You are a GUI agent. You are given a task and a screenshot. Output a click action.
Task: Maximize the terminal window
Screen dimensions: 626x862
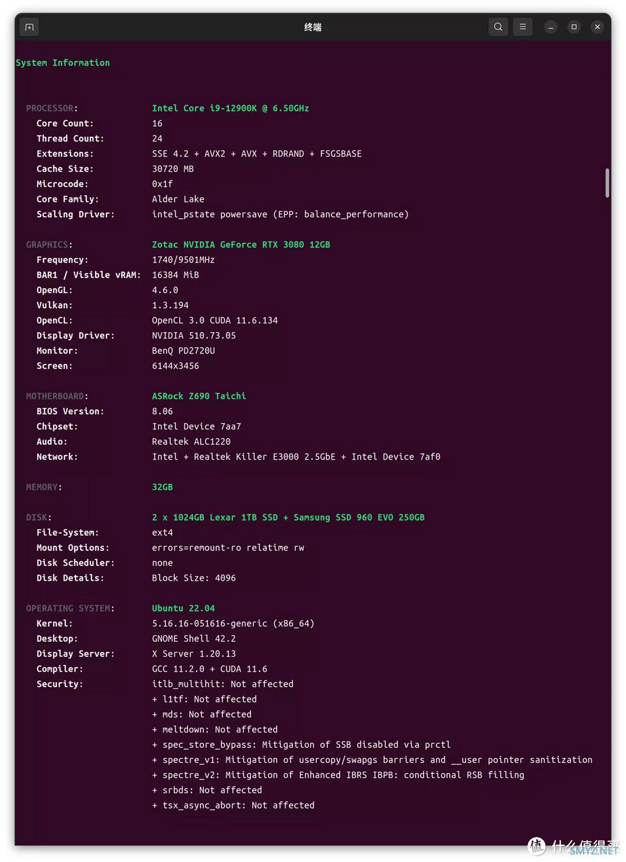[574, 27]
